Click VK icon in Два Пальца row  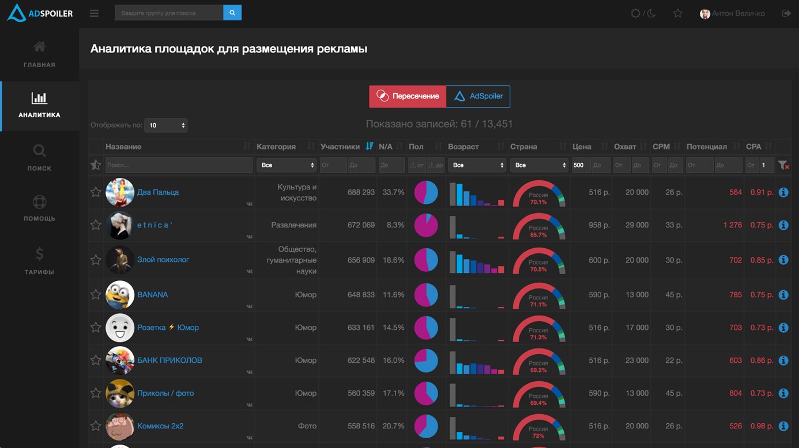[x=250, y=204]
